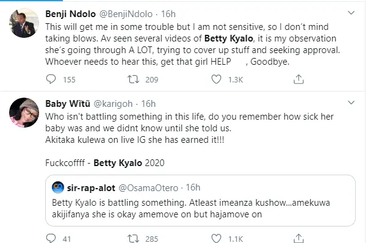Visit the @BenjiNdolo handle
Viewport: 368px width, 243px height.
[126, 14]
